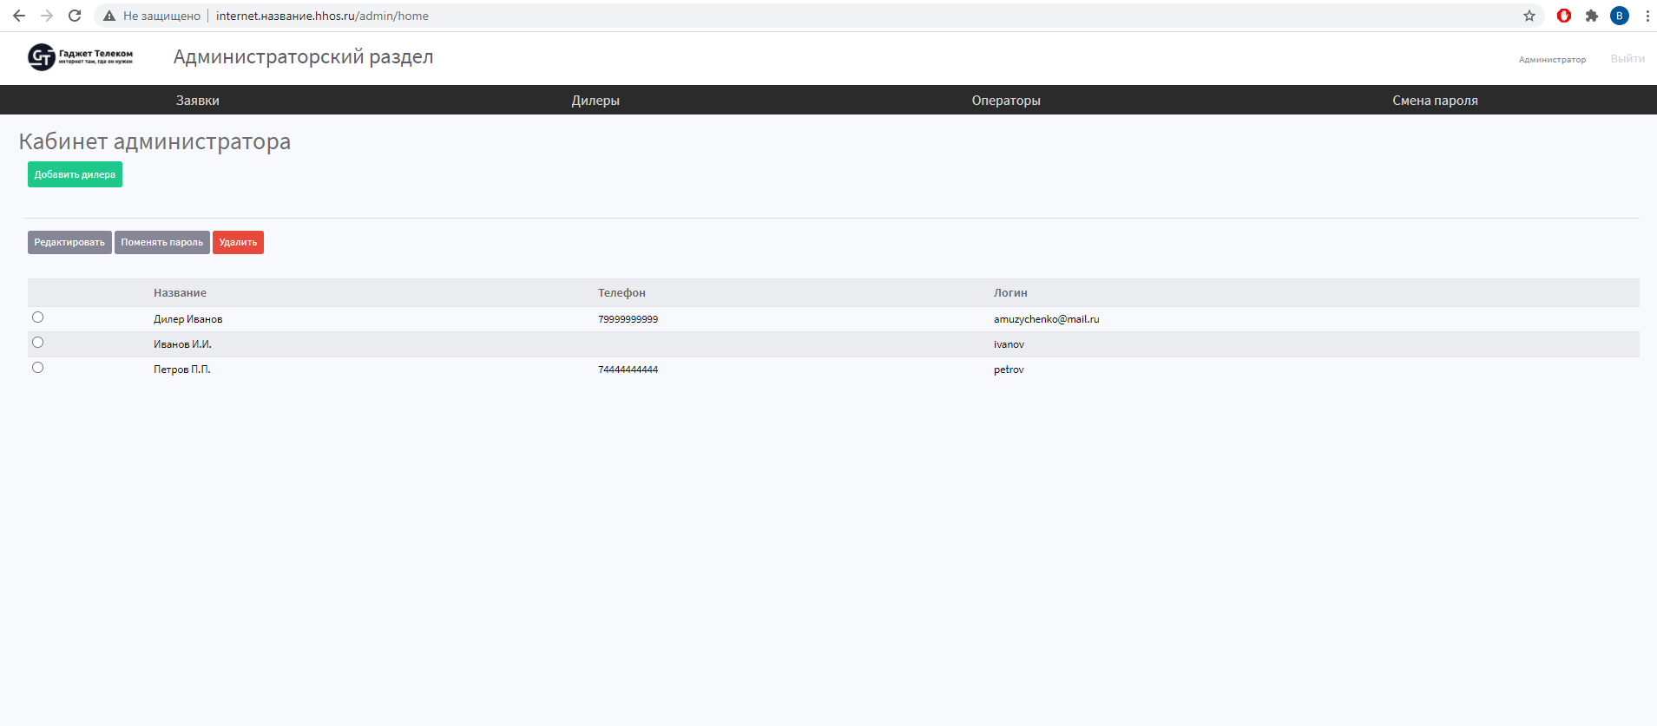Open the red Opera extension icon
Viewport: 1657px width, 726px height.
1564,16
